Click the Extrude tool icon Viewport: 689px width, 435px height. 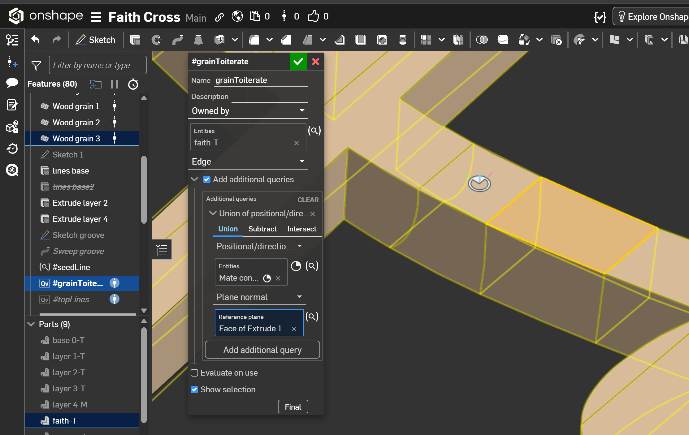point(135,40)
